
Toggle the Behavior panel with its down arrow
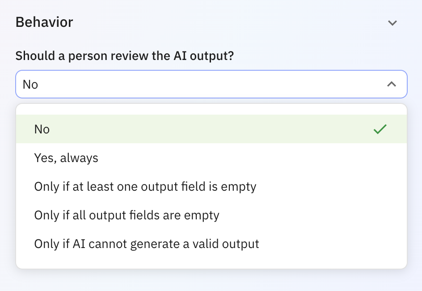coord(392,23)
